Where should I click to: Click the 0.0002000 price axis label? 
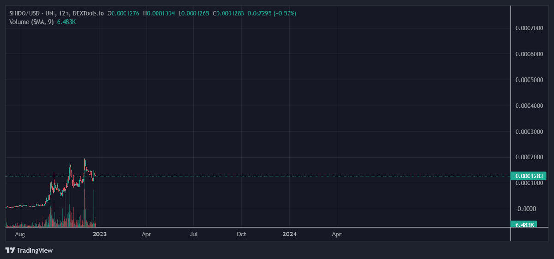point(529,158)
